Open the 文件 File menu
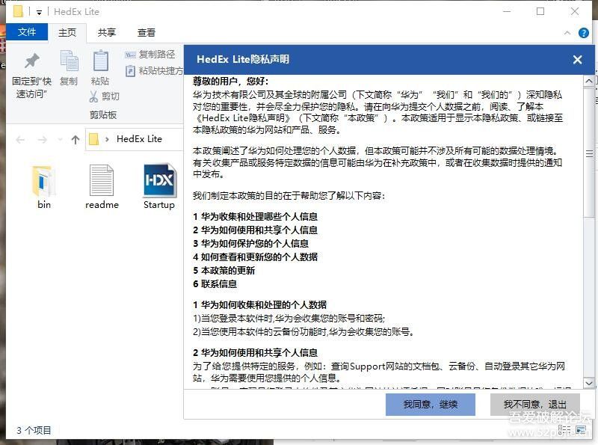Viewport: 598px width, 445px height. 27,32
